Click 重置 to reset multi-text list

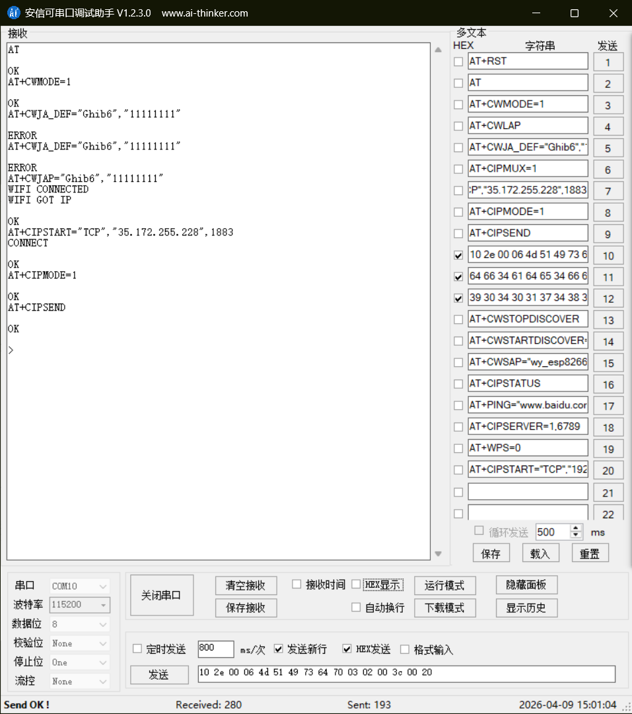590,554
